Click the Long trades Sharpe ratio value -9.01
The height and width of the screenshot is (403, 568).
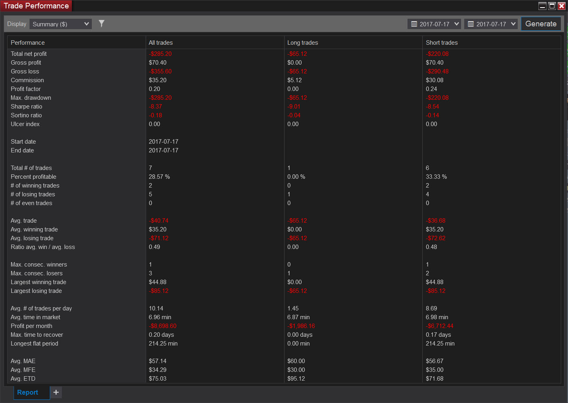point(294,107)
